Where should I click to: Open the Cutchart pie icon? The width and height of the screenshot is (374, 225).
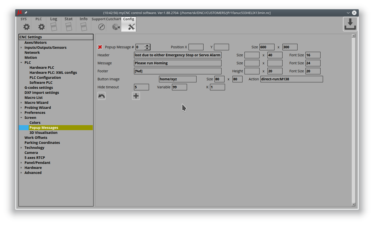[116, 27]
